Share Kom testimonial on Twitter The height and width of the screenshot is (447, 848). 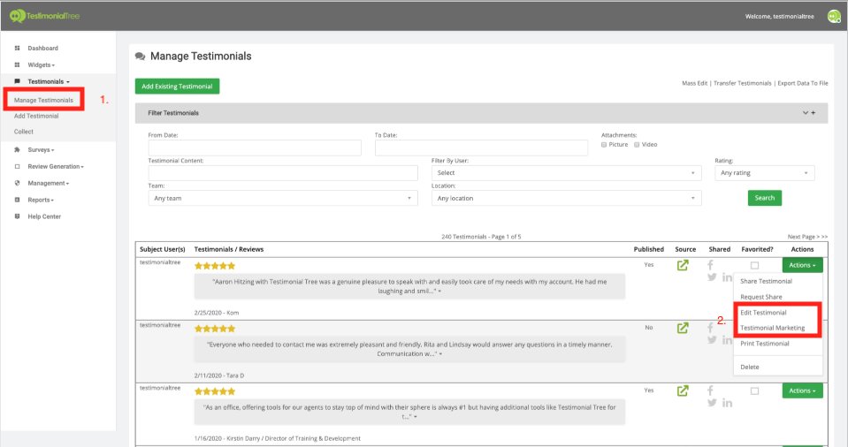pyautogui.click(x=712, y=277)
